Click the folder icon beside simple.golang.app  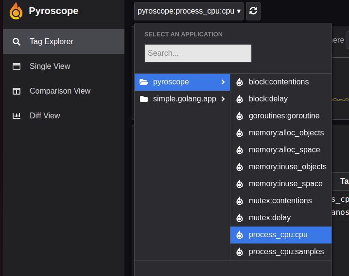(143, 99)
